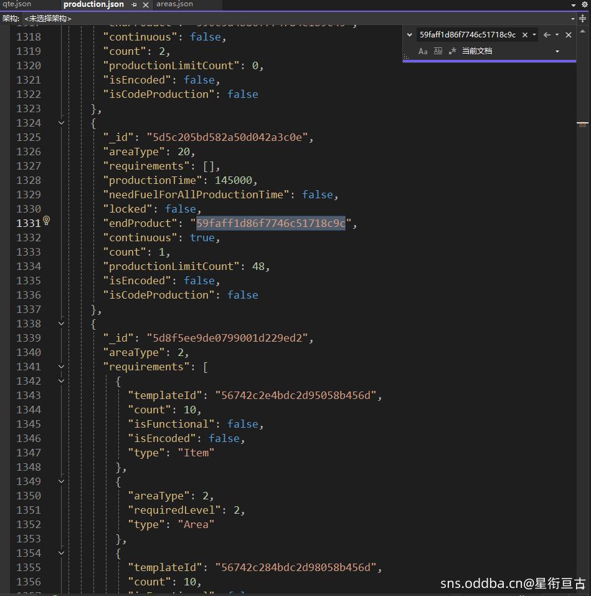
Task: Toggle regular expression search in the find box
Action: click(453, 51)
